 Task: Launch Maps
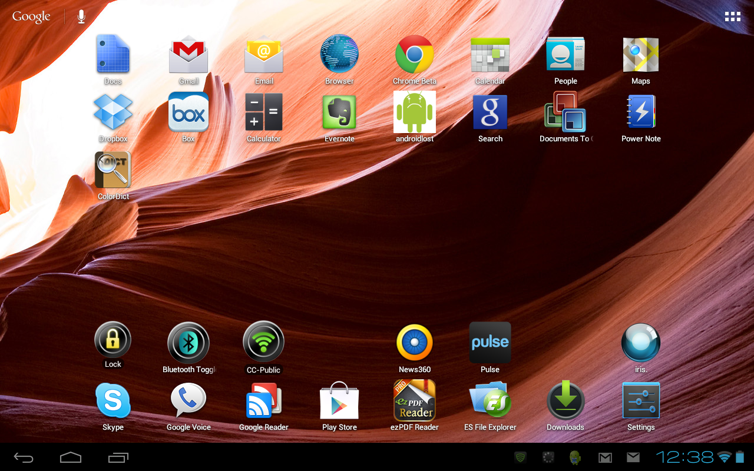click(x=641, y=53)
